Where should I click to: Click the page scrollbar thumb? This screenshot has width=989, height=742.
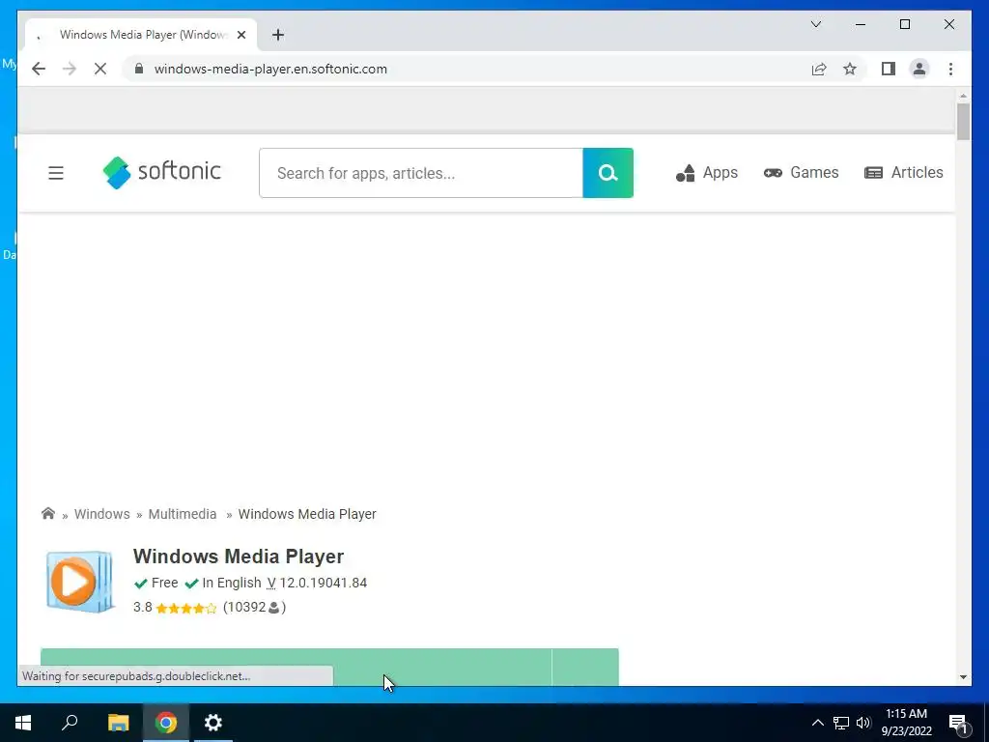pyautogui.click(x=963, y=121)
